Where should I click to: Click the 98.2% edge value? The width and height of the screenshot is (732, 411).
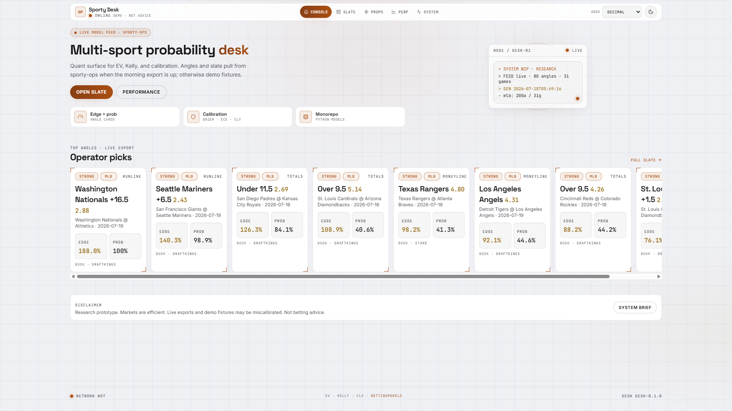[411, 230]
